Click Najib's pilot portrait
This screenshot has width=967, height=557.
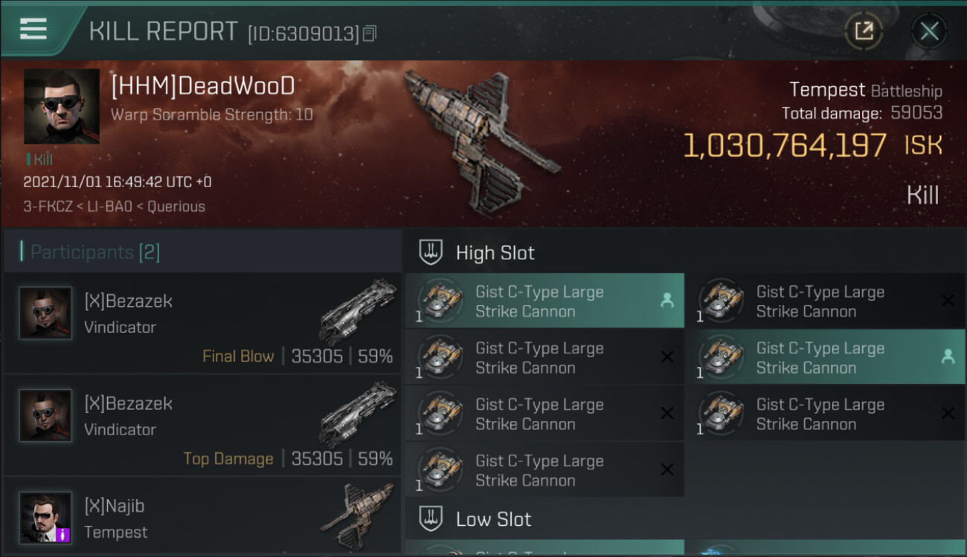point(45,518)
